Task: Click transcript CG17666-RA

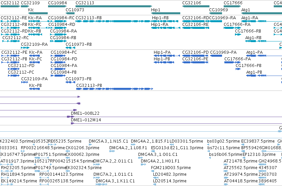Action: pos(232,28)
